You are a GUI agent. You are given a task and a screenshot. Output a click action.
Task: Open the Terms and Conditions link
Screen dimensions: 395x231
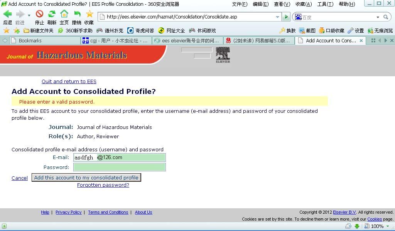(108, 212)
